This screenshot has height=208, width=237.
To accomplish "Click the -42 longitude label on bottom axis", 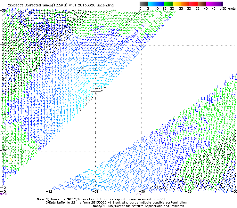I will pos(49,192).
